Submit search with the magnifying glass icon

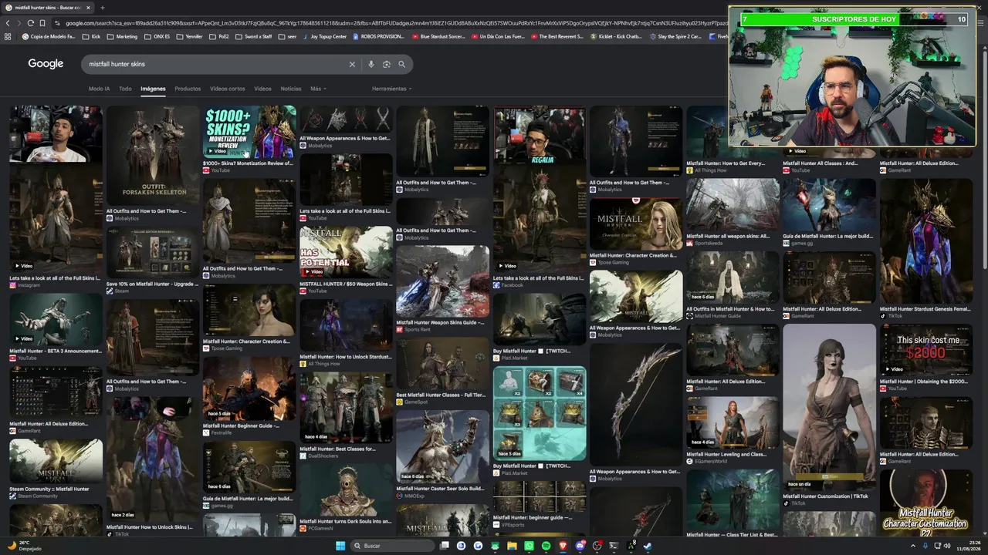coord(401,65)
